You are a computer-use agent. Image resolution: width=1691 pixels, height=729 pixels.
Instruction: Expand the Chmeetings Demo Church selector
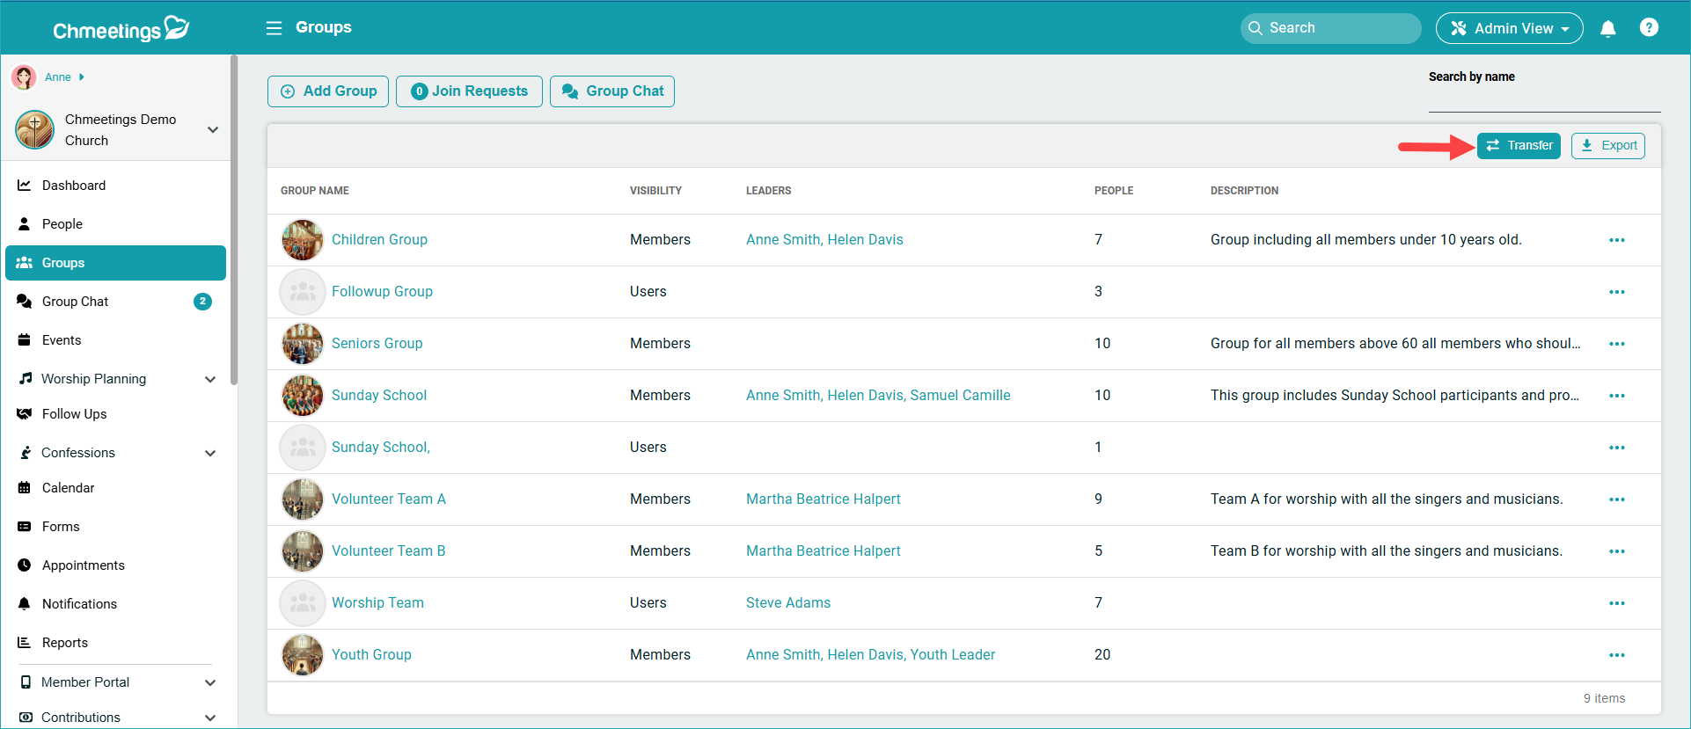tap(212, 129)
